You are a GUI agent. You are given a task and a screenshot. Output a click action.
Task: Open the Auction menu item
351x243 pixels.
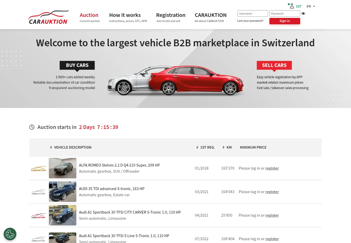[89, 15]
